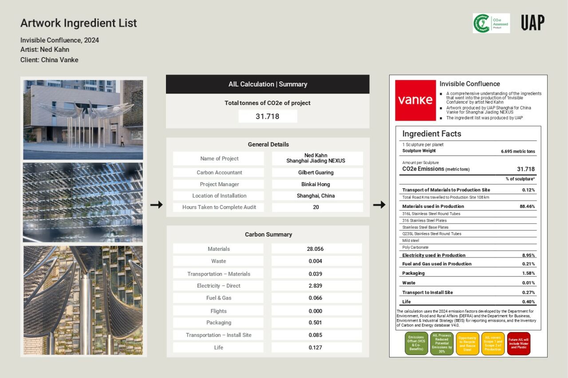
Task: Click the 'Invisible Confluence' heading beside Vanke logo
Action: pyautogui.click(x=469, y=84)
